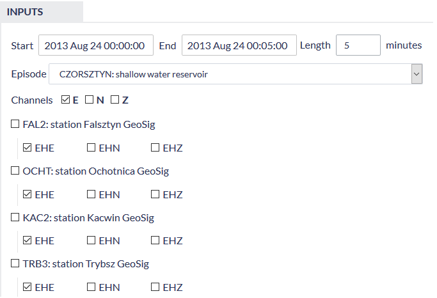This screenshot has height=298, width=437.
Task: Check EHZ under TRB3 station
Action: click(155, 286)
